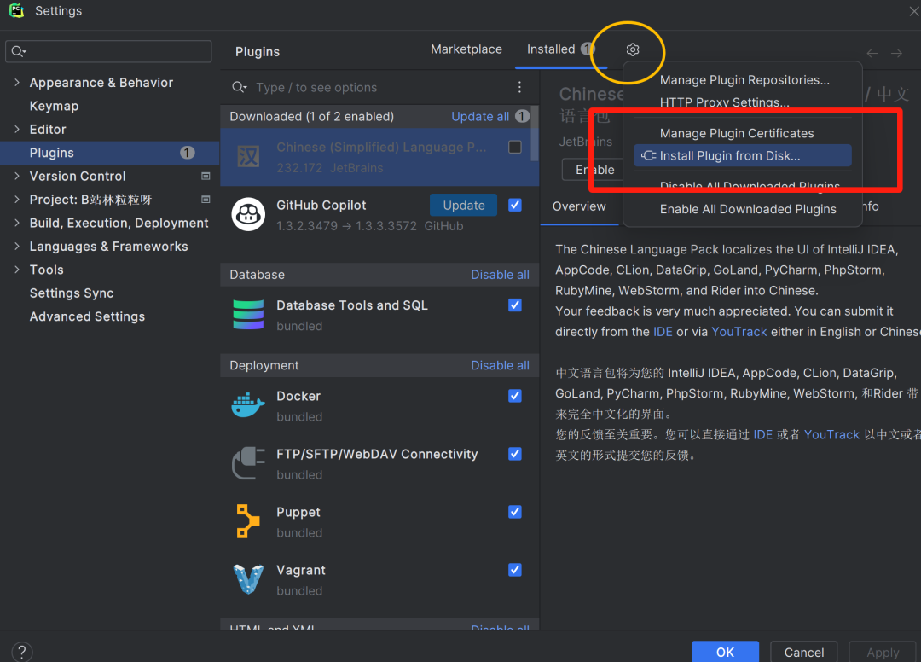This screenshot has width=921, height=662.
Task: Click the PyCharm logo in the title bar
Action: (16, 10)
